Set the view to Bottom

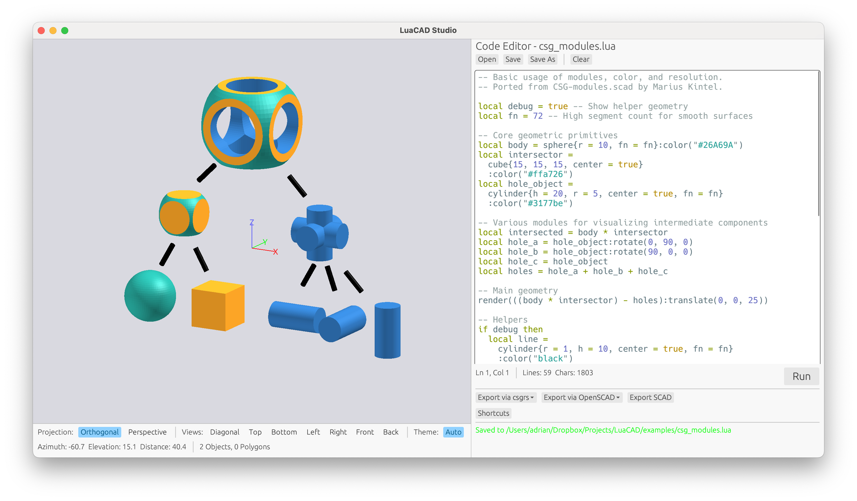click(284, 432)
